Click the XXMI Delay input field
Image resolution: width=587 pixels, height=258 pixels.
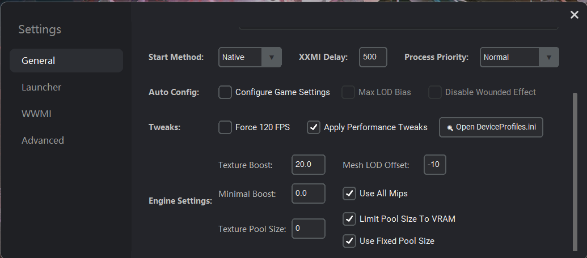click(373, 57)
